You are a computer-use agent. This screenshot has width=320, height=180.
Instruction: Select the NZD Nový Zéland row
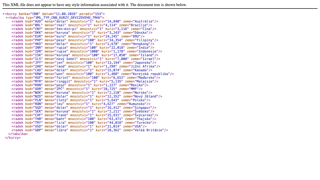point(87,96)
